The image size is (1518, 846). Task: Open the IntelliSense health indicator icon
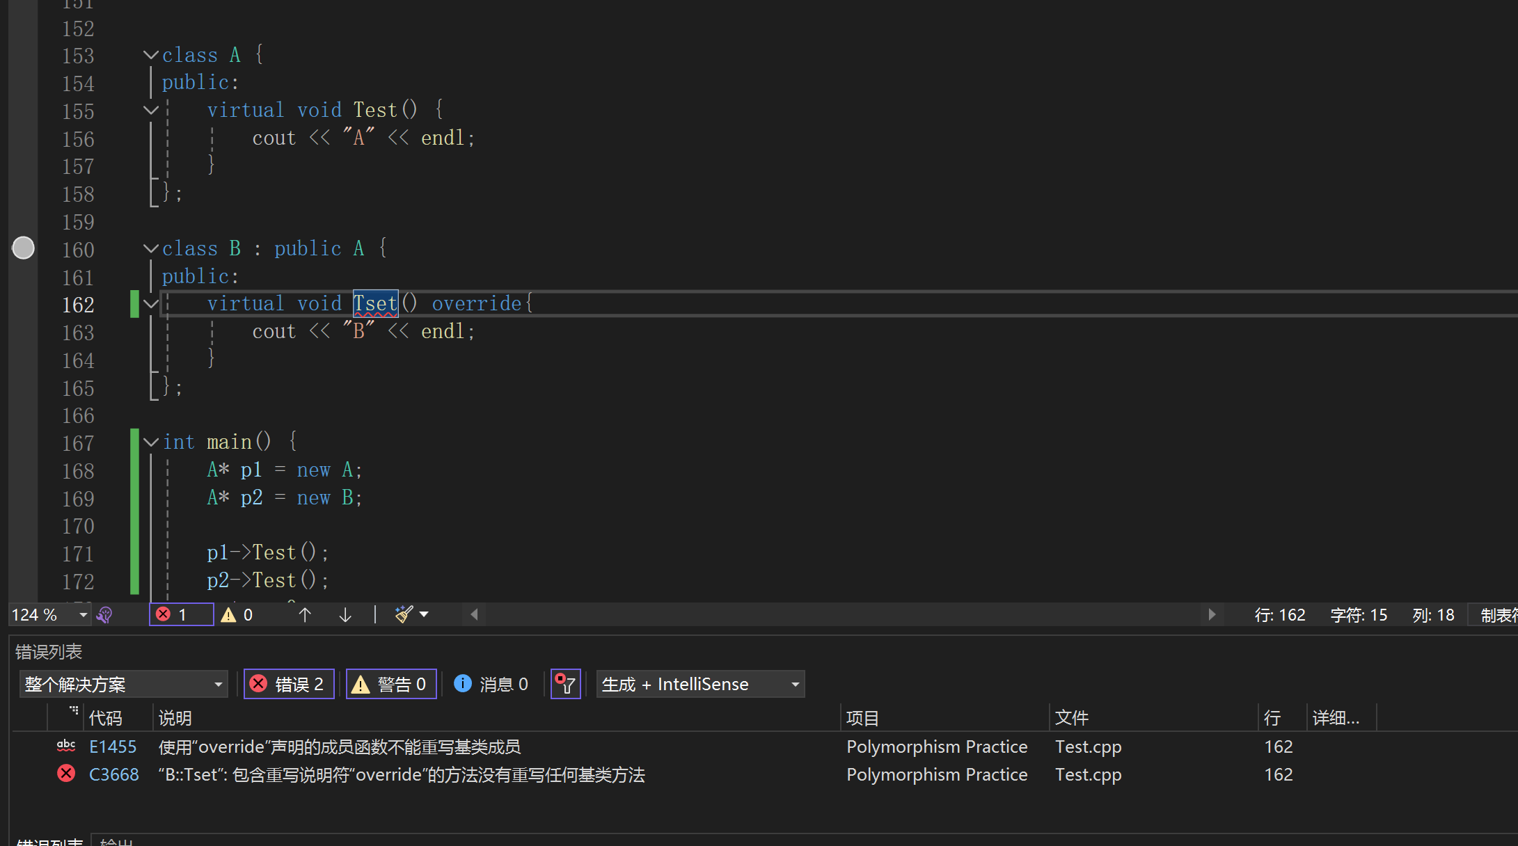(x=104, y=615)
